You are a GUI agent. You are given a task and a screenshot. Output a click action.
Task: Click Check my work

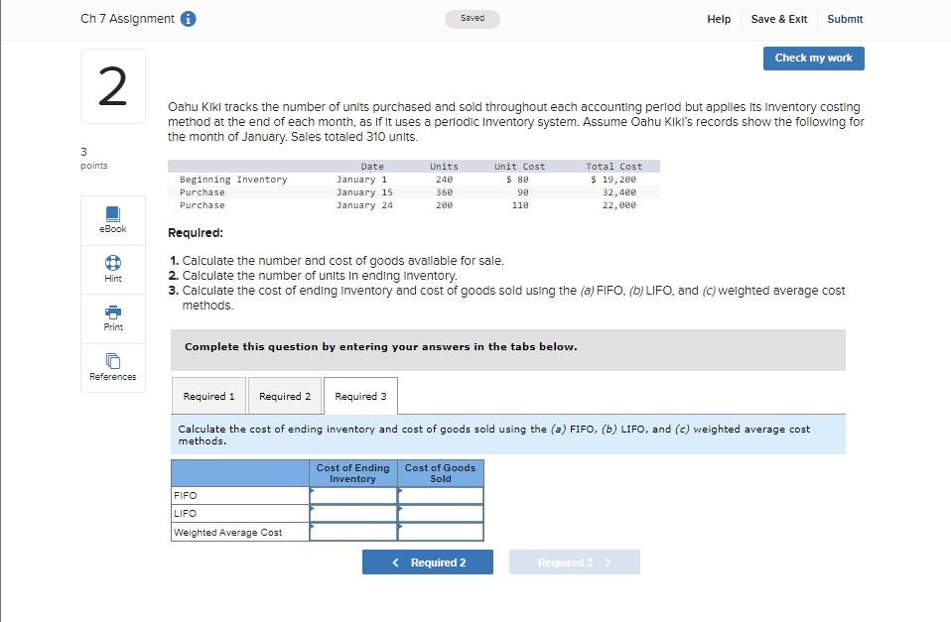[x=812, y=58]
